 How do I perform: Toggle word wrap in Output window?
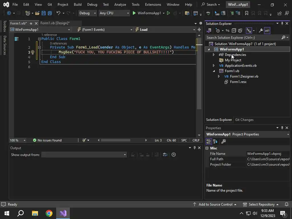[165, 155]
